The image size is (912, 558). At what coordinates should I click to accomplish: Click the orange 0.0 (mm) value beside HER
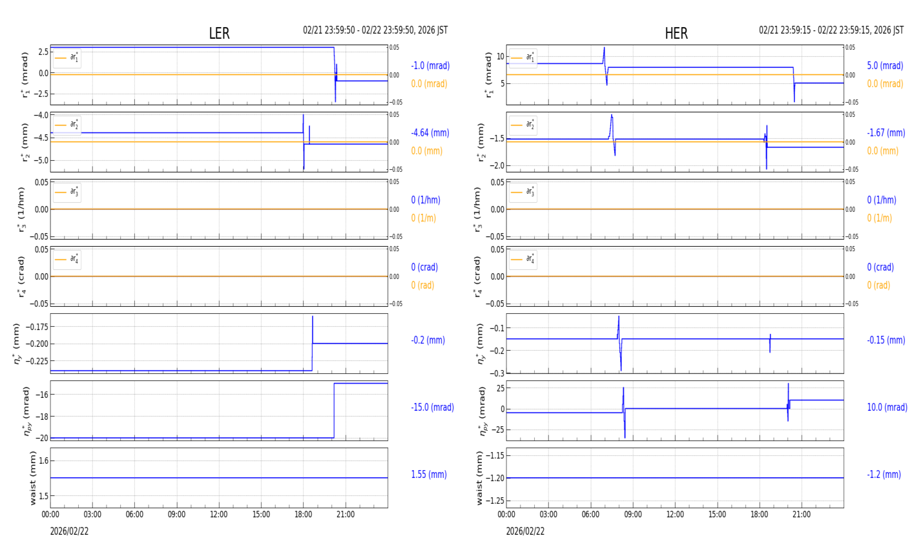point(882,151)
